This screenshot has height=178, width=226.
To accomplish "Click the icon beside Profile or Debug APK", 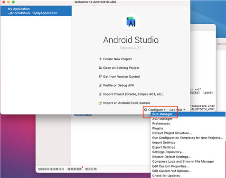I will pyautogui.click(x=100, y=85).
